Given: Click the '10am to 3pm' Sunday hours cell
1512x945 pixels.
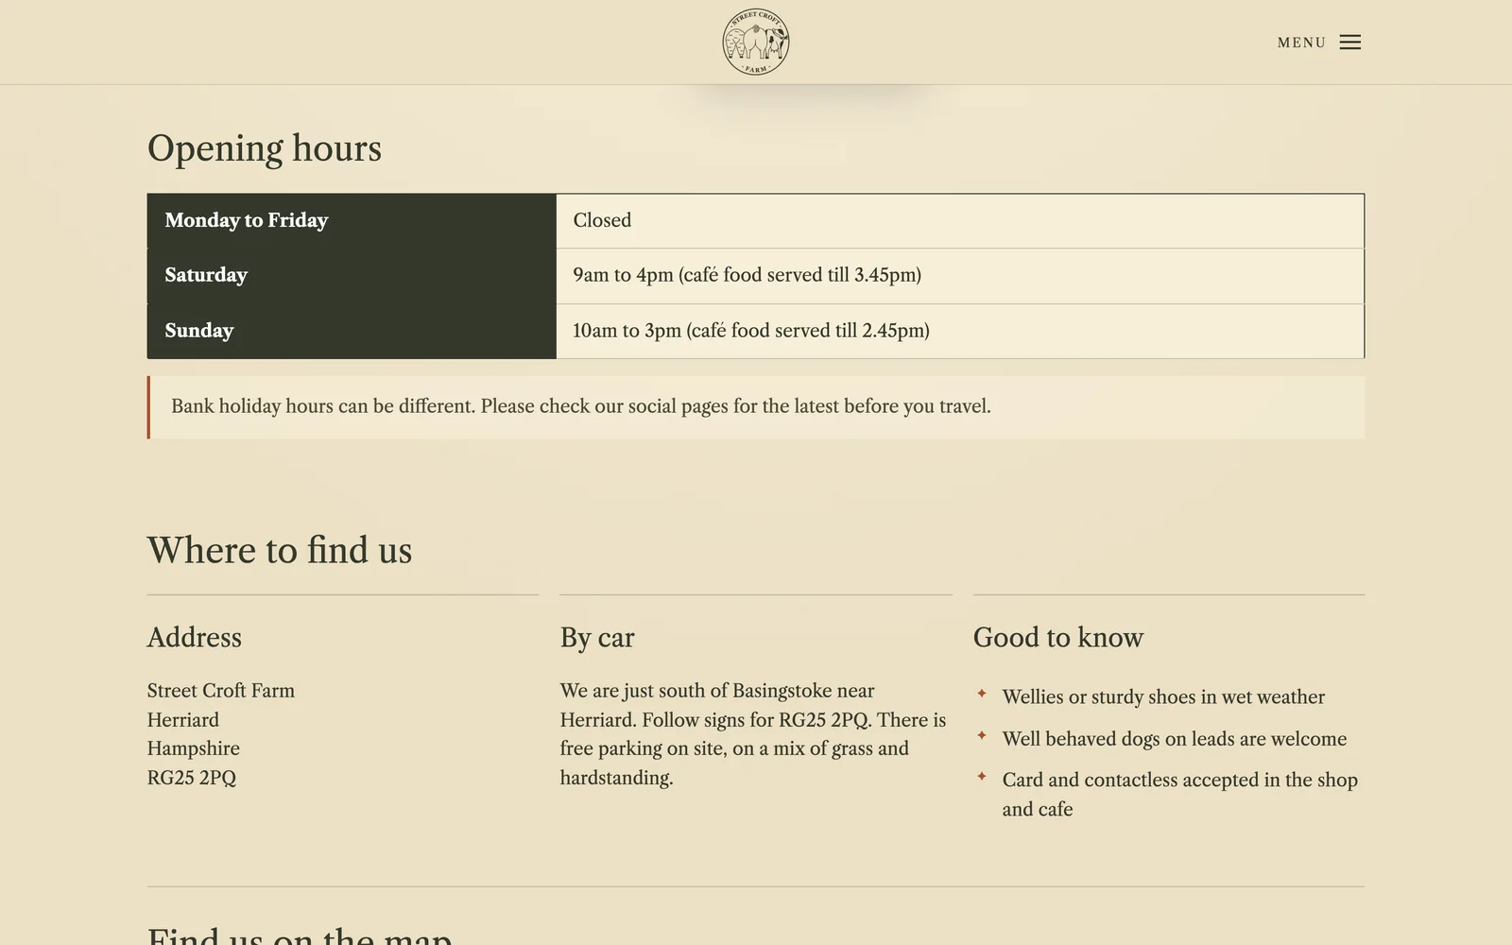Looking at the screenshot, I should (960, 331).
